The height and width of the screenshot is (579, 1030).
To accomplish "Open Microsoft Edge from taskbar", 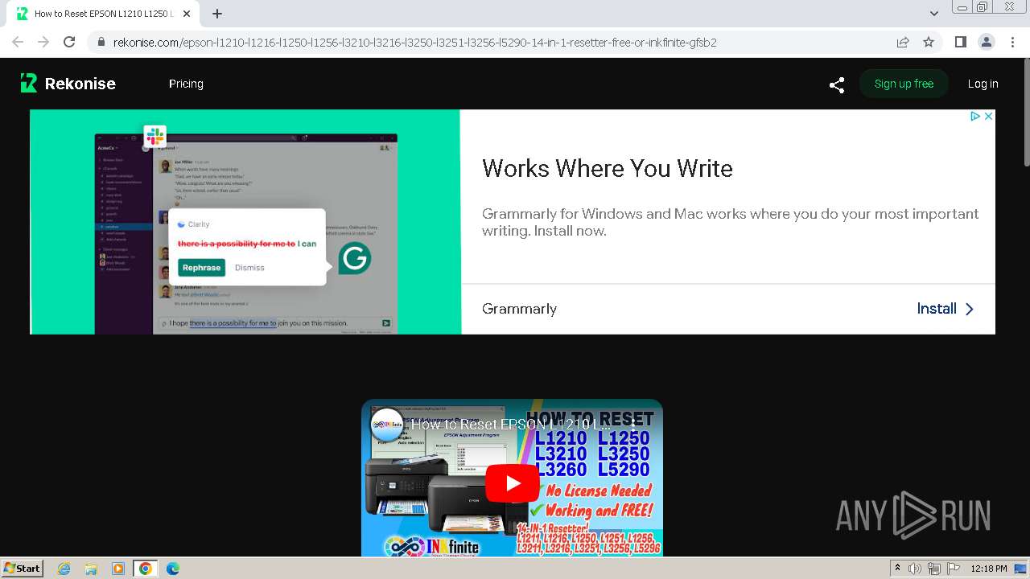I will tap(172, 569).
